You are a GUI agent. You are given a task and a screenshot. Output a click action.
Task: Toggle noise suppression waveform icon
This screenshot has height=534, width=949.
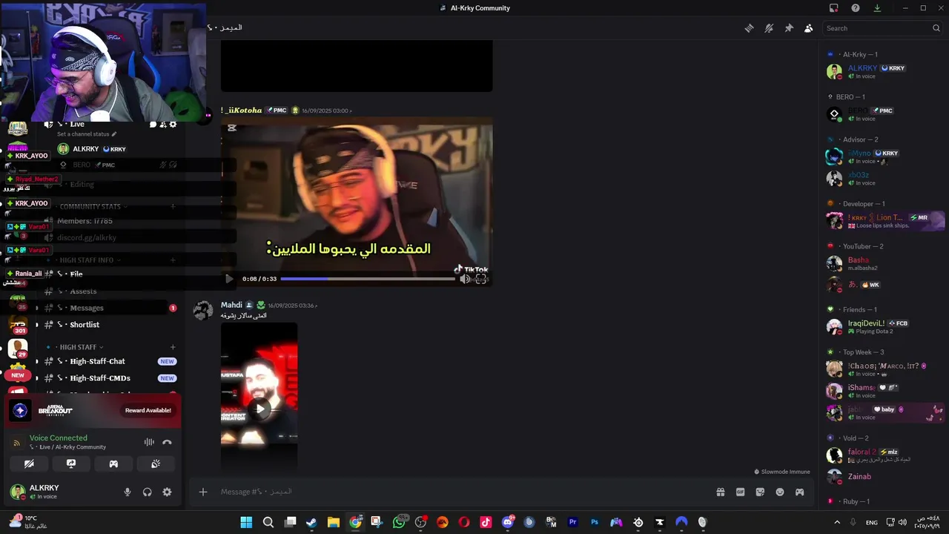pos(149,442)
